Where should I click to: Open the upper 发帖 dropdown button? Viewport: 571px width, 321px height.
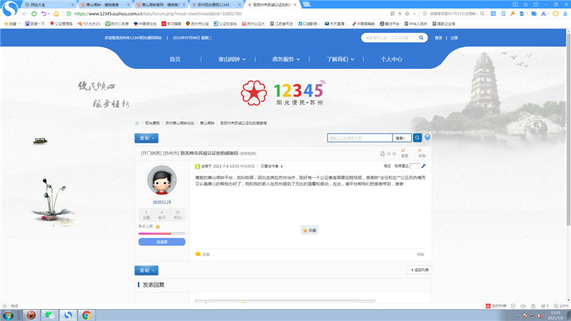pos(147,138)
